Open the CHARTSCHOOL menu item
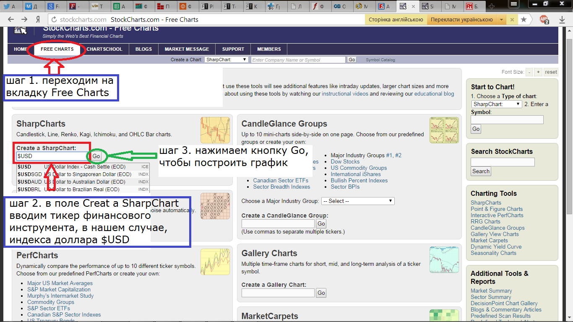 104,49
